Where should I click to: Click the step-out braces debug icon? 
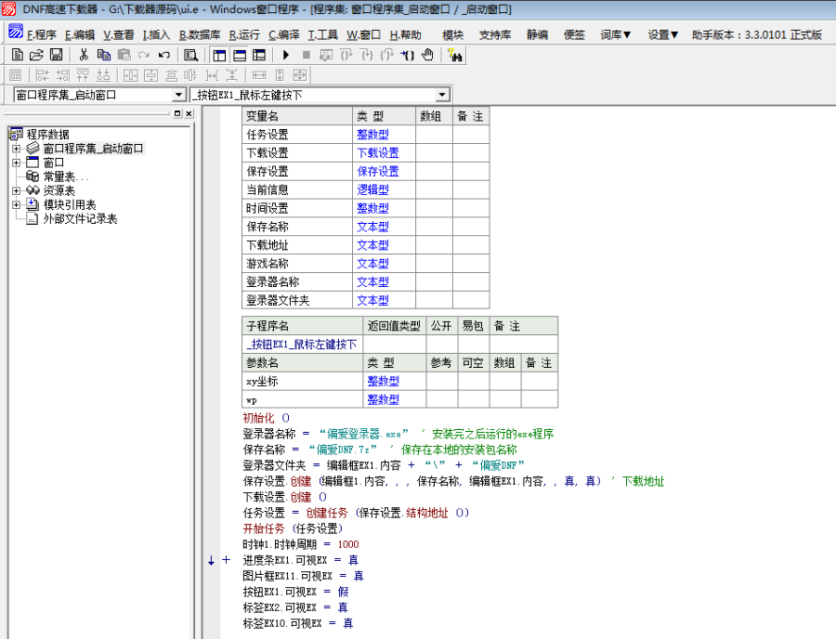(x=387, y=55)
